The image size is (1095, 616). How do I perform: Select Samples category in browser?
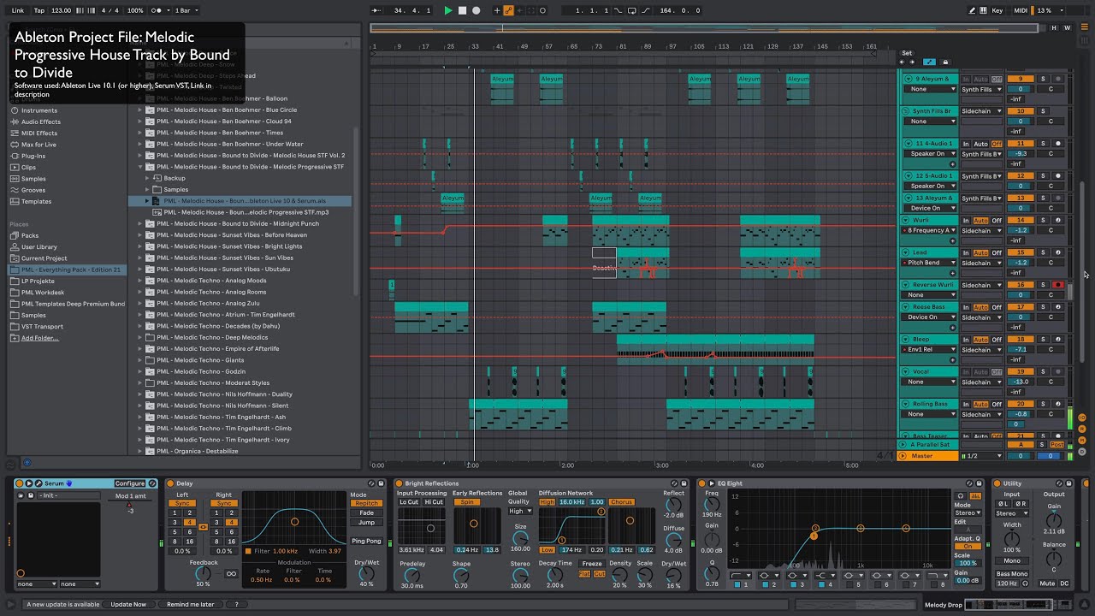[x=33, y=179]
